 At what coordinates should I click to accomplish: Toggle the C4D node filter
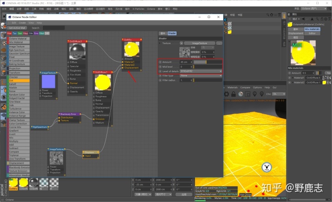pyautogui.click(x=47, y=34)
